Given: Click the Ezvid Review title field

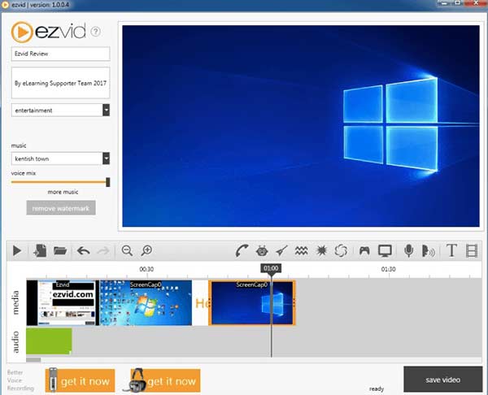Looking at the screenshot, I should point(60,54).
